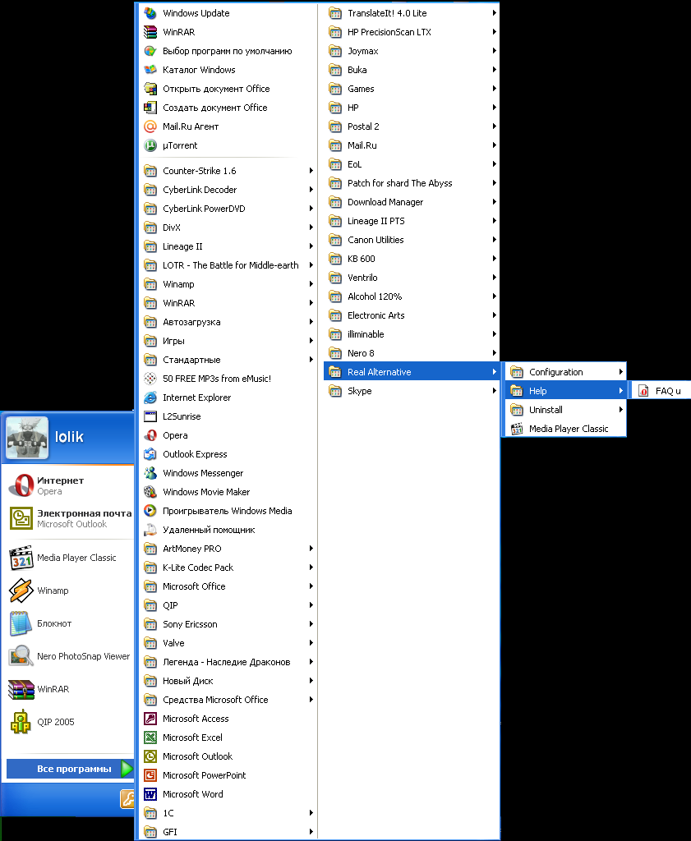Open the Lineage II PTS folder
Screen dimensions: 691x841
412,221
